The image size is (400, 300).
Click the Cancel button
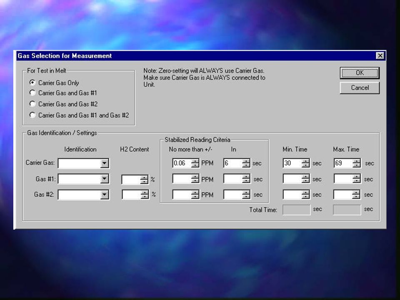click(360, 88)
